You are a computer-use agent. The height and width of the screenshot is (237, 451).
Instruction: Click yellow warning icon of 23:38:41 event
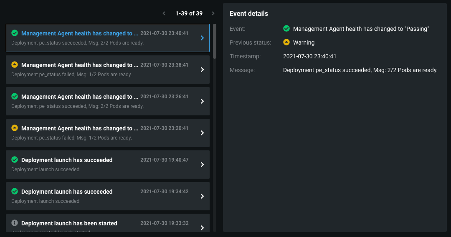(x=15, y=65)
